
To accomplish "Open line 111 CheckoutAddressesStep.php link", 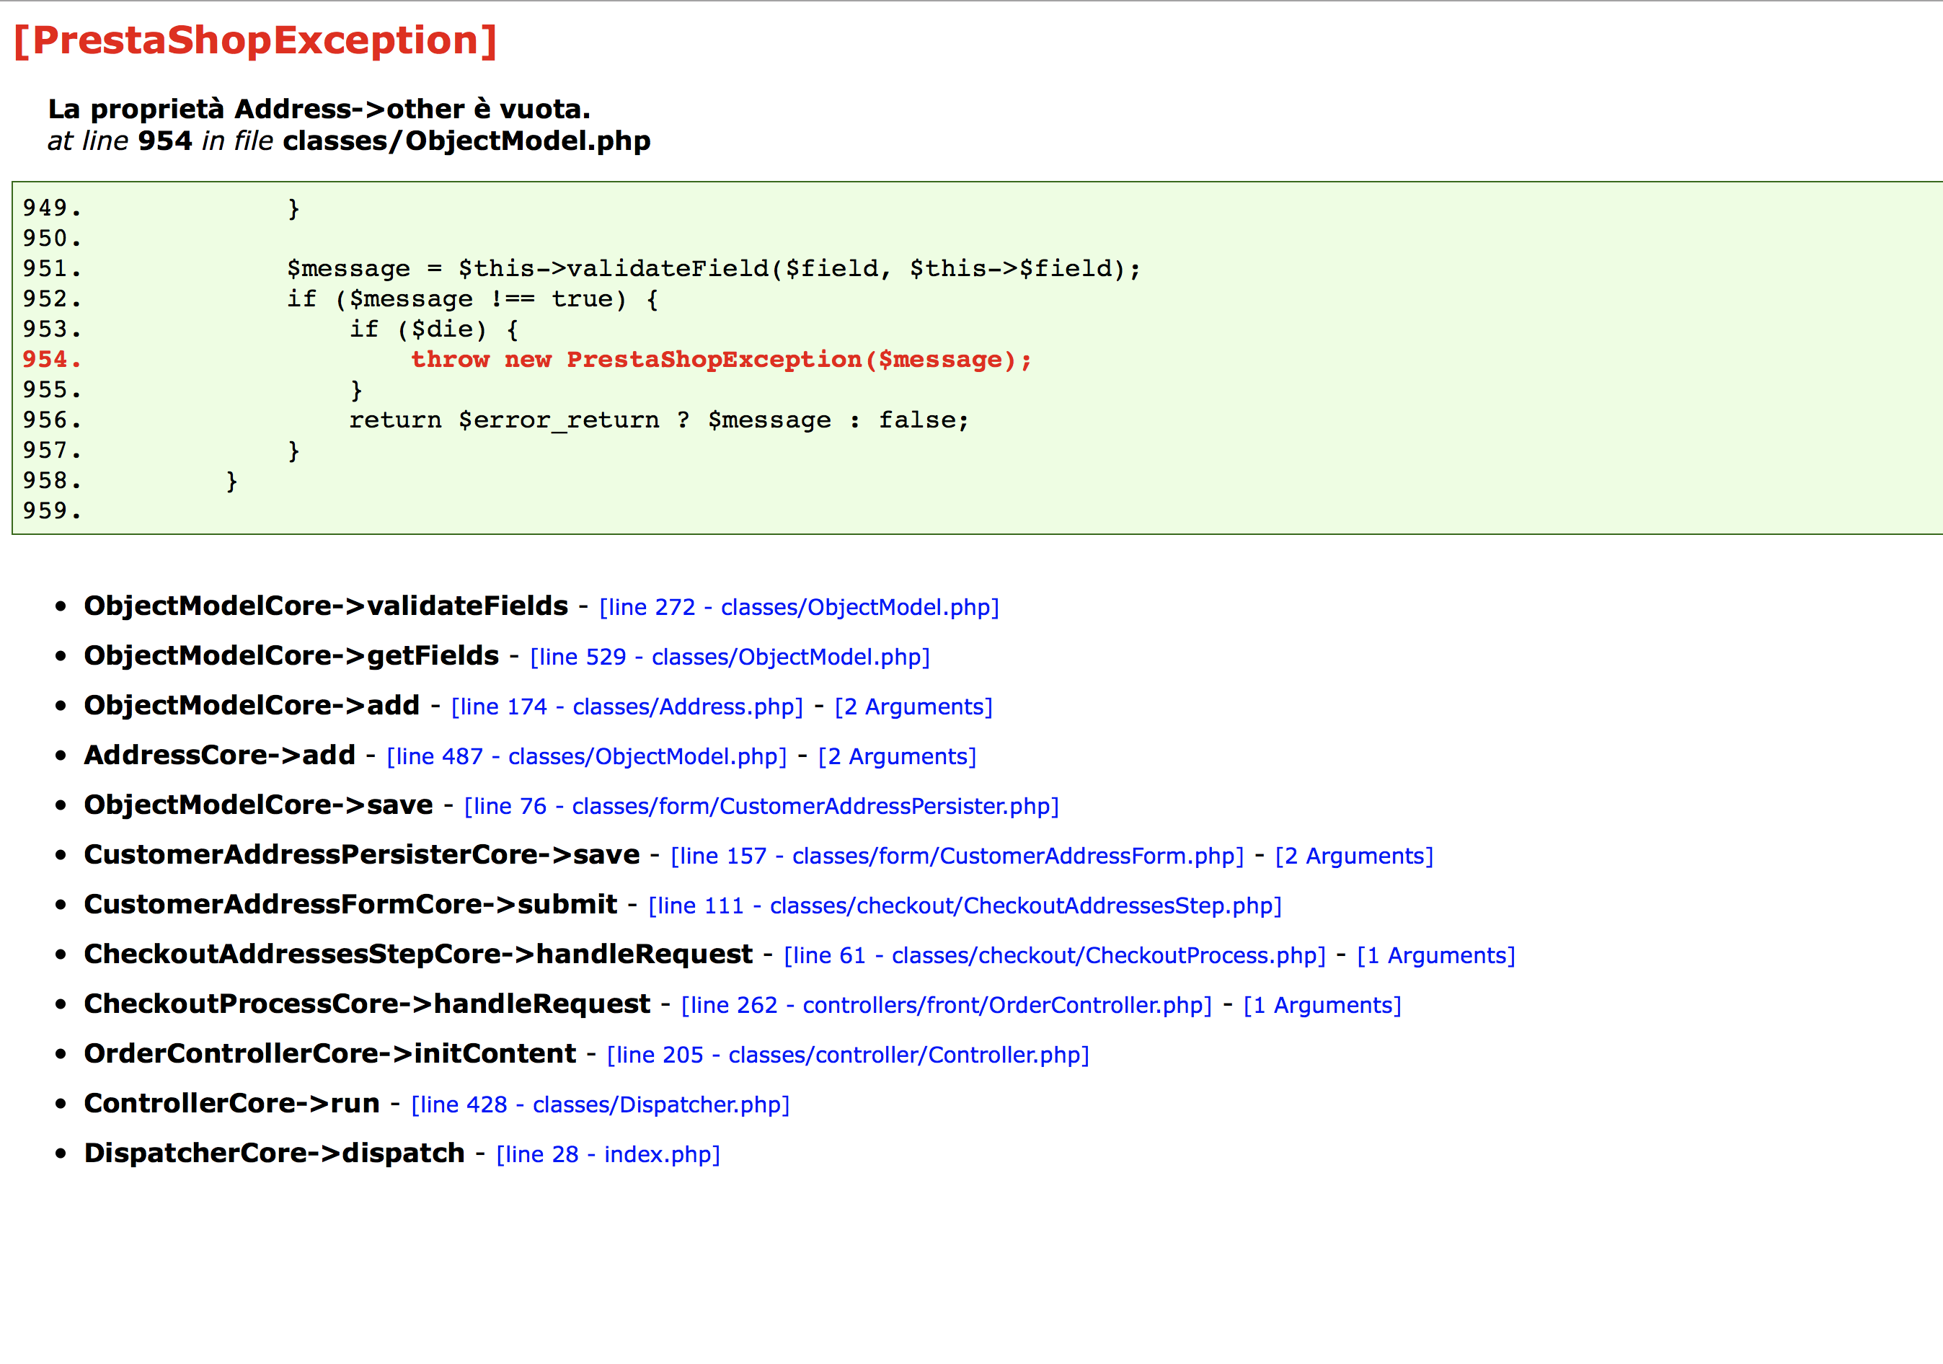I will tap(965, 905).
